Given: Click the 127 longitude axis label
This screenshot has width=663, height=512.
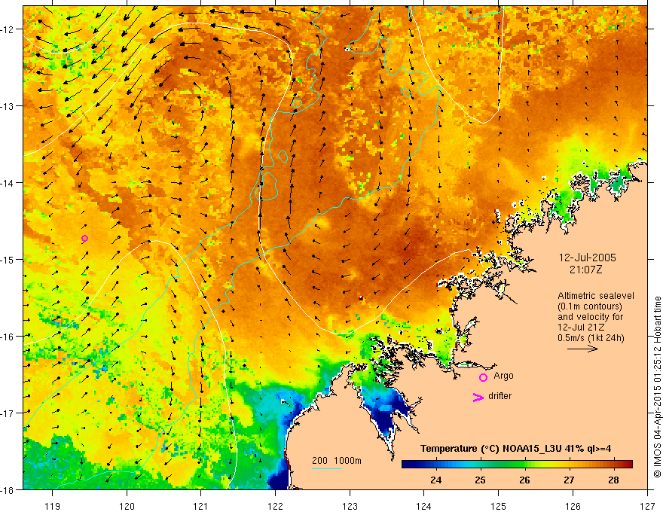Looking at the screenshot, I should [647, 506].
